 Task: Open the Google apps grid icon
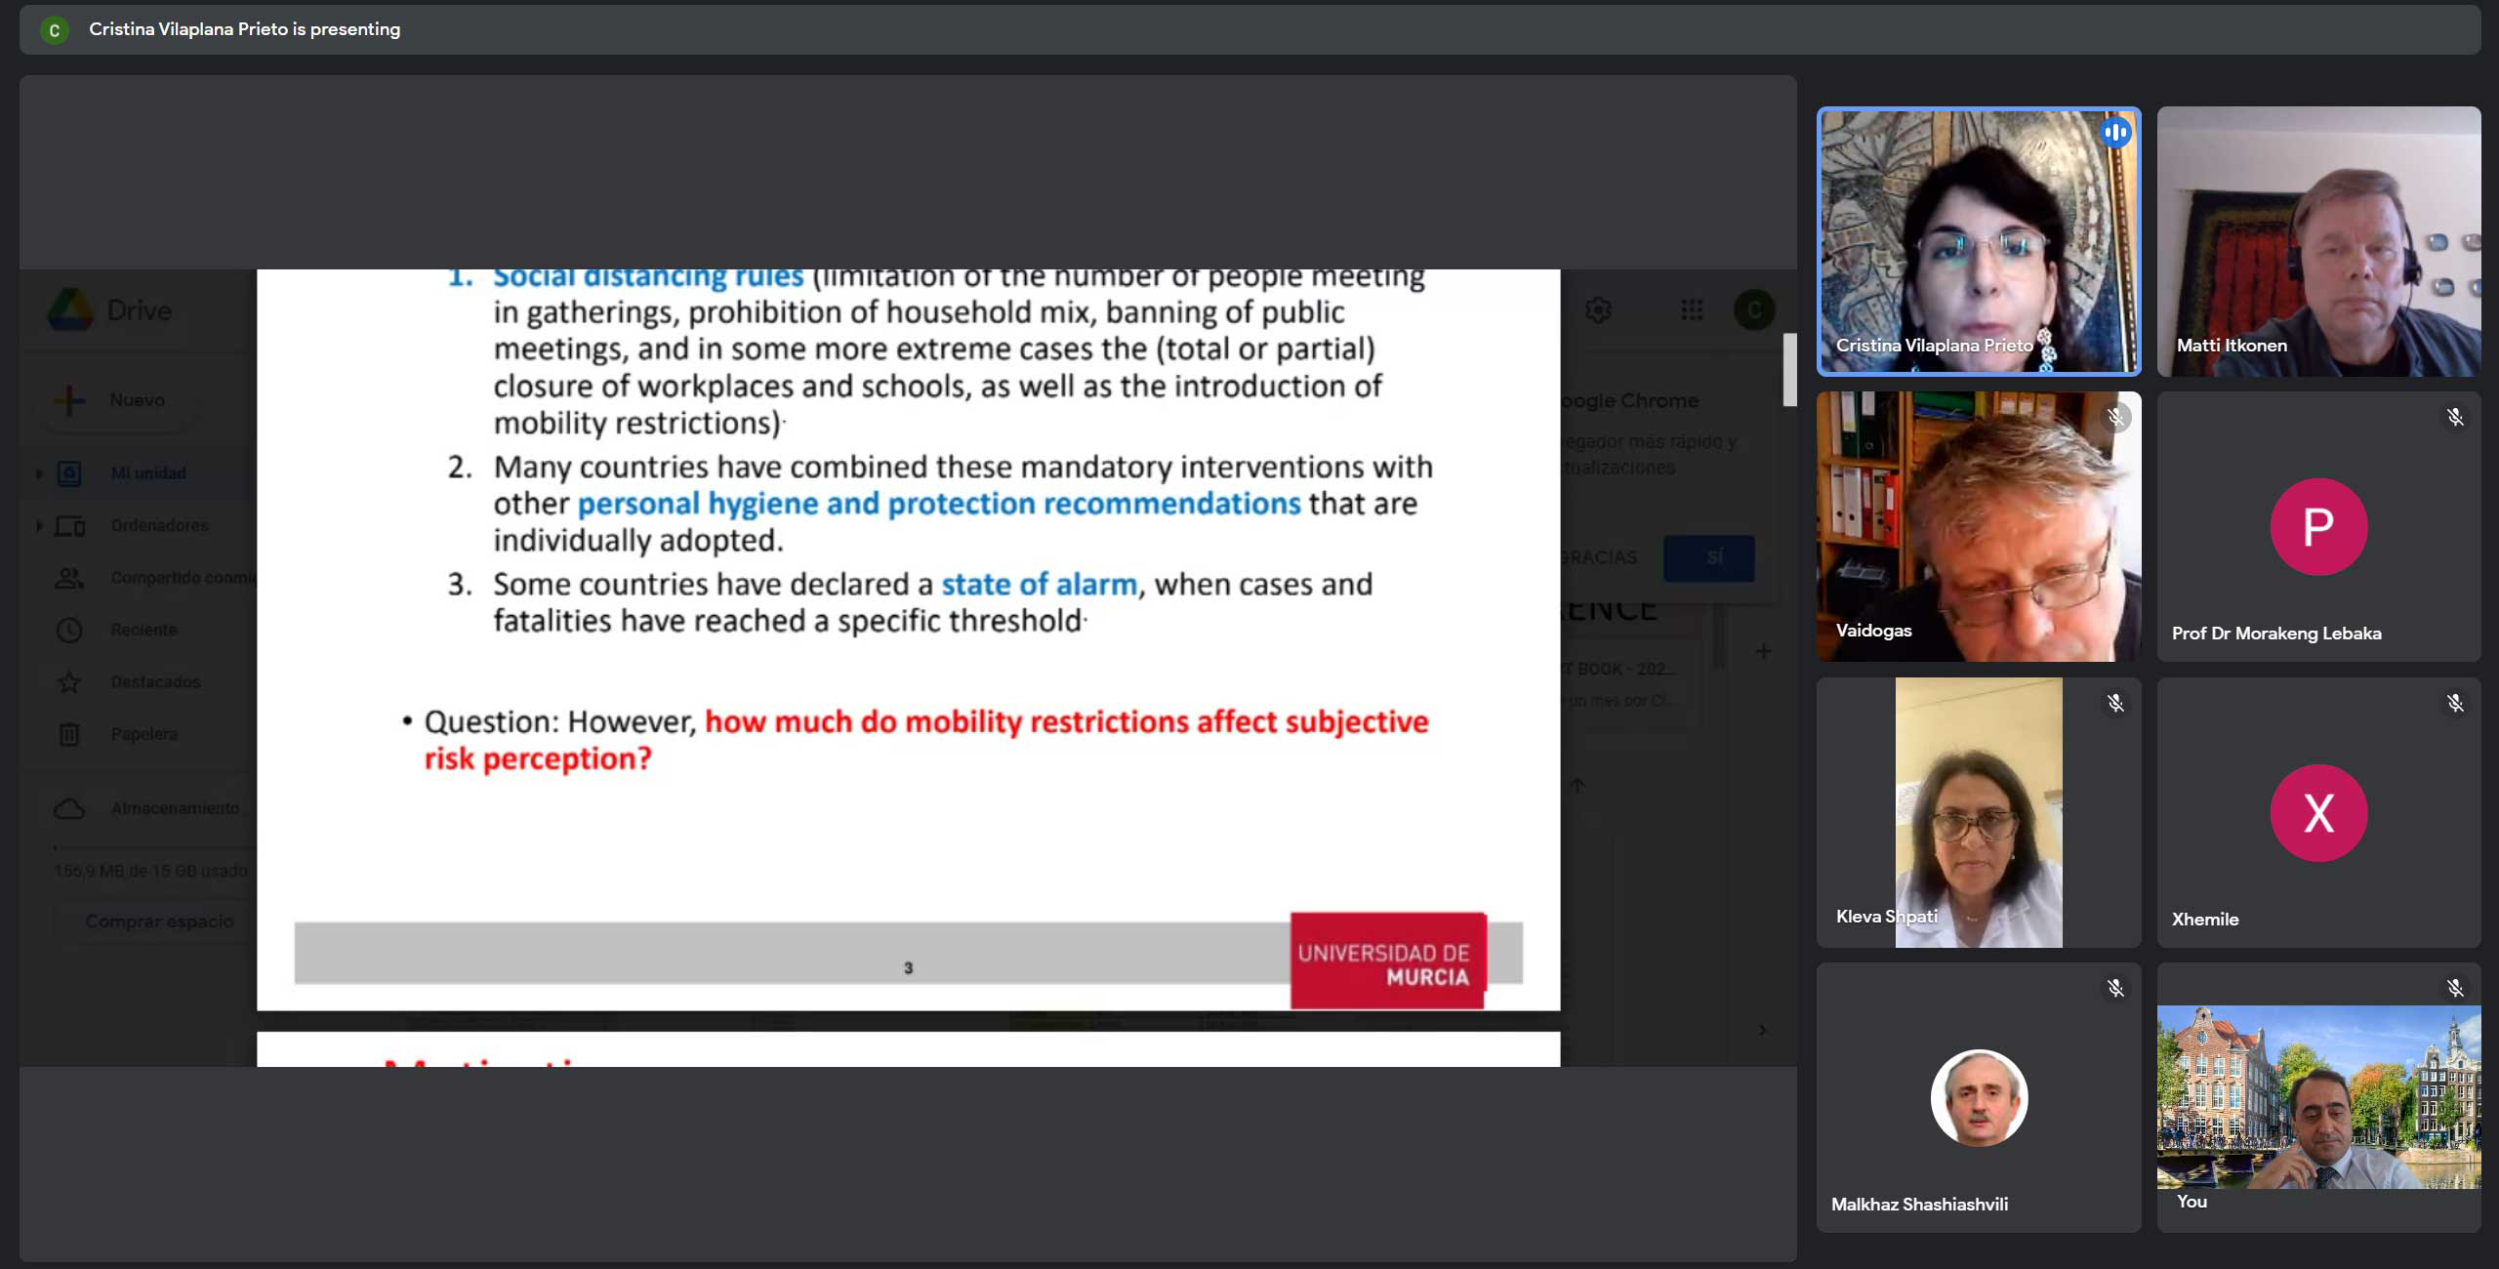(1692, 310)
